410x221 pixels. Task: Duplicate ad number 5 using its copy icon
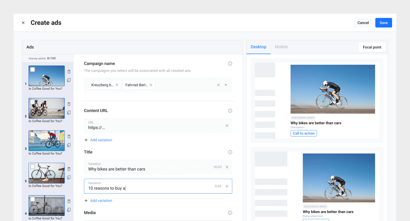(69, 178)
